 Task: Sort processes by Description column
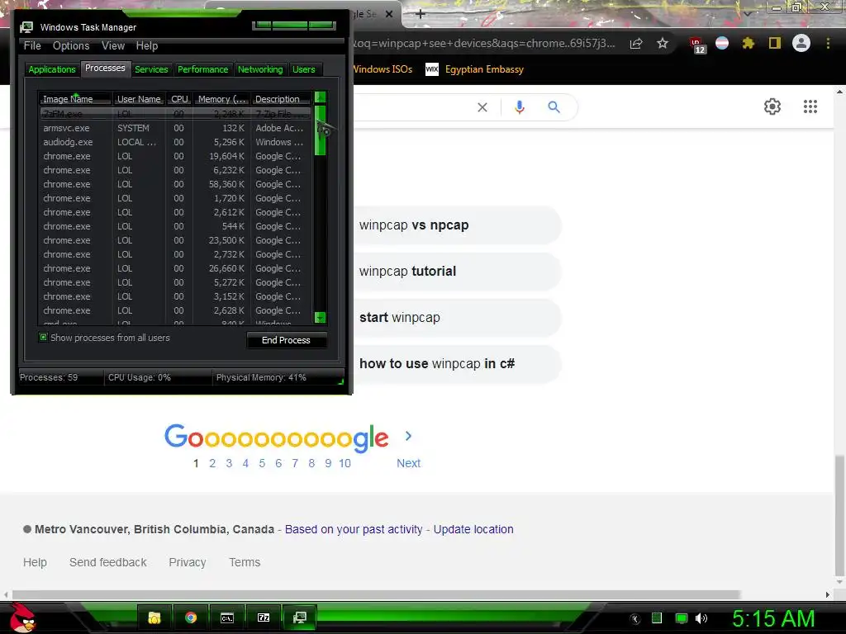tap(282, 99)
